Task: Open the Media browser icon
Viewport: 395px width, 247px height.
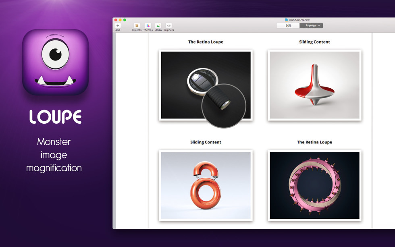Action: click(158, 26)
